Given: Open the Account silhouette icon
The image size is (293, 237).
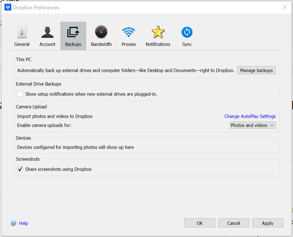Looking at the screenshot, I should (x=47, y=32).
